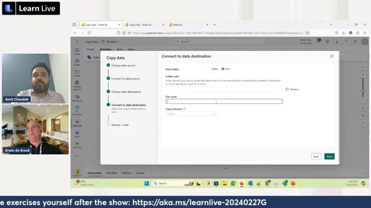Click the Power BI Search box at the top

[220, 42]
